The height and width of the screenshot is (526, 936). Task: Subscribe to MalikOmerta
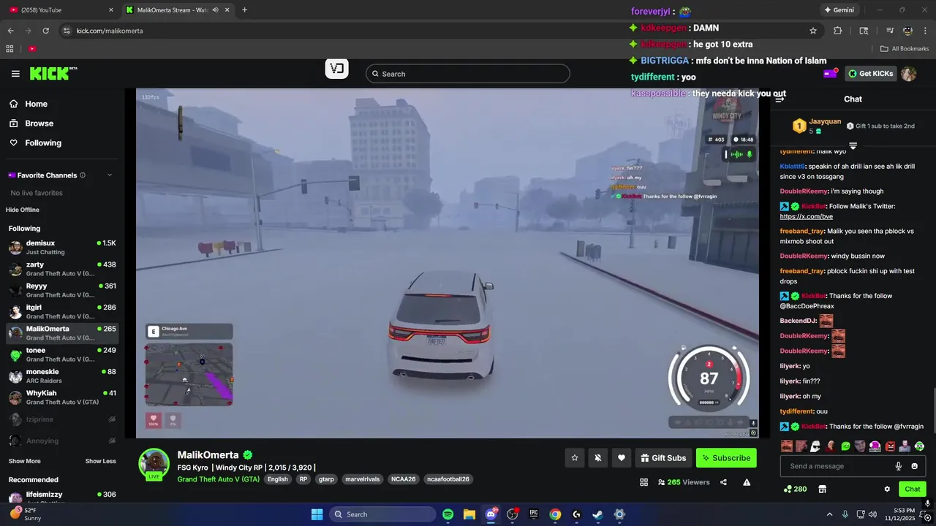coord(726,458)
